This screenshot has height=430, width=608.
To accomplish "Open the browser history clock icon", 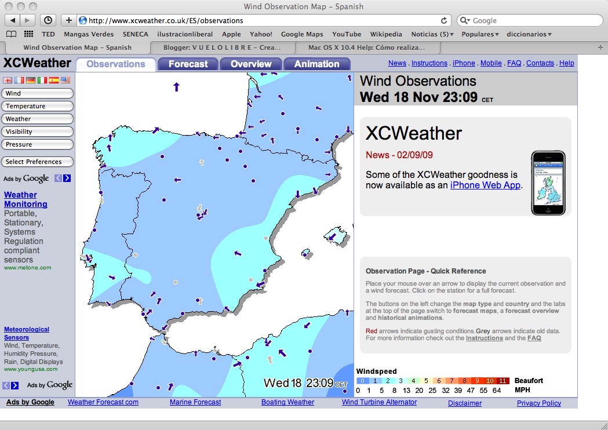I will (48, 20).
